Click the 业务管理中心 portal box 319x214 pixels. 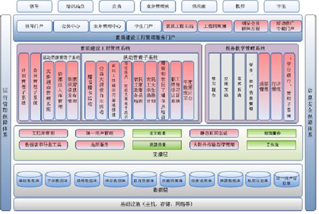pyautogui.click(x=107, y=26)
